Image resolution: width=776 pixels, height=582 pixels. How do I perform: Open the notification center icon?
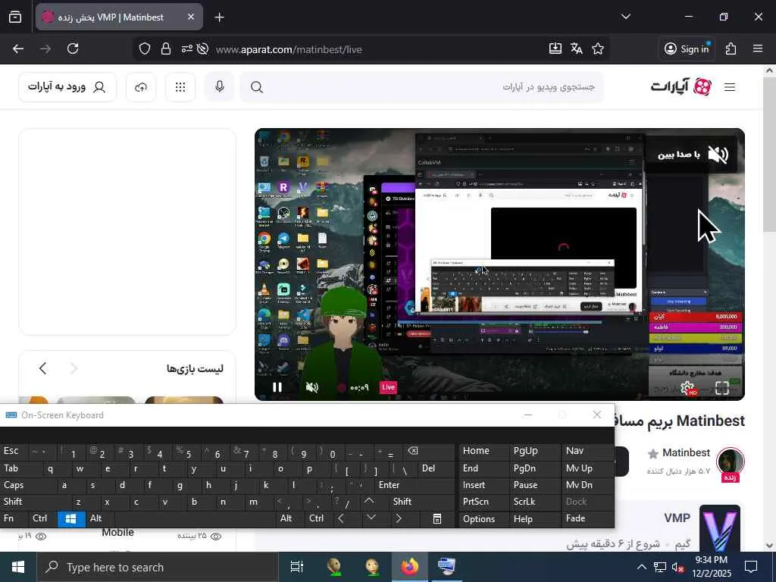click(751, 567)
